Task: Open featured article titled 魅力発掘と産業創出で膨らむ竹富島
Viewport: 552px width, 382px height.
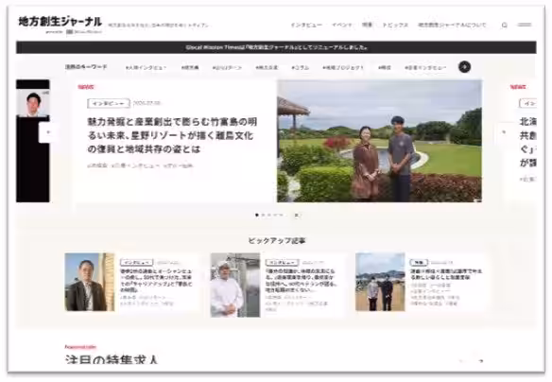Action: pos(172,135)
